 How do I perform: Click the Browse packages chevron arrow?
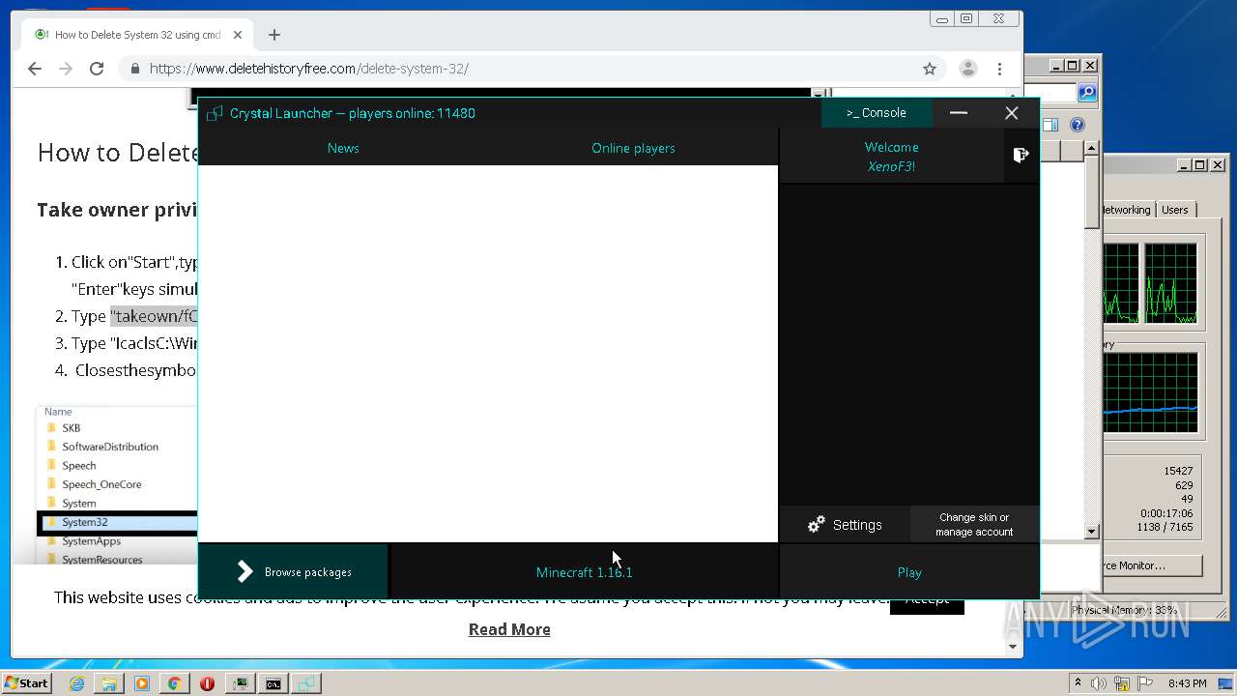[x=245, y=572]
